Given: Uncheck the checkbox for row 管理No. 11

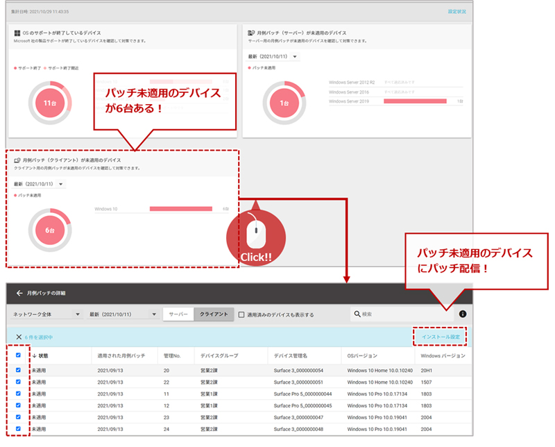Looking at the screenshot, I should pos(18,393).
